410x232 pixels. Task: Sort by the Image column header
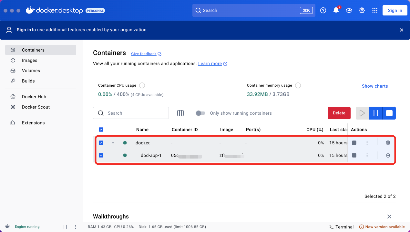point(227,130)
